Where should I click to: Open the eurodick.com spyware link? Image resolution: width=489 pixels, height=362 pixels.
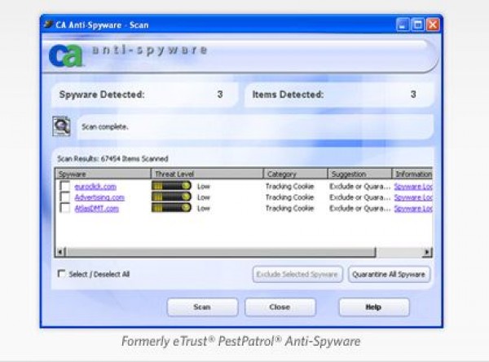coord(95,187)
